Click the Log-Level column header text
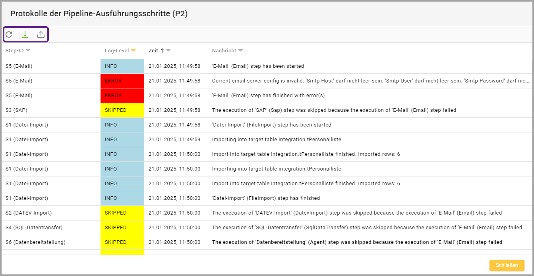Image resolution: width=534 pixels, height=276 pixels. [116, 51]
